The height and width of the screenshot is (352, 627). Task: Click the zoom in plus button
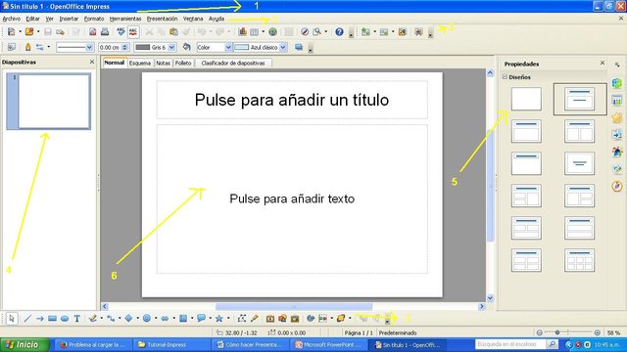[598, 332]
